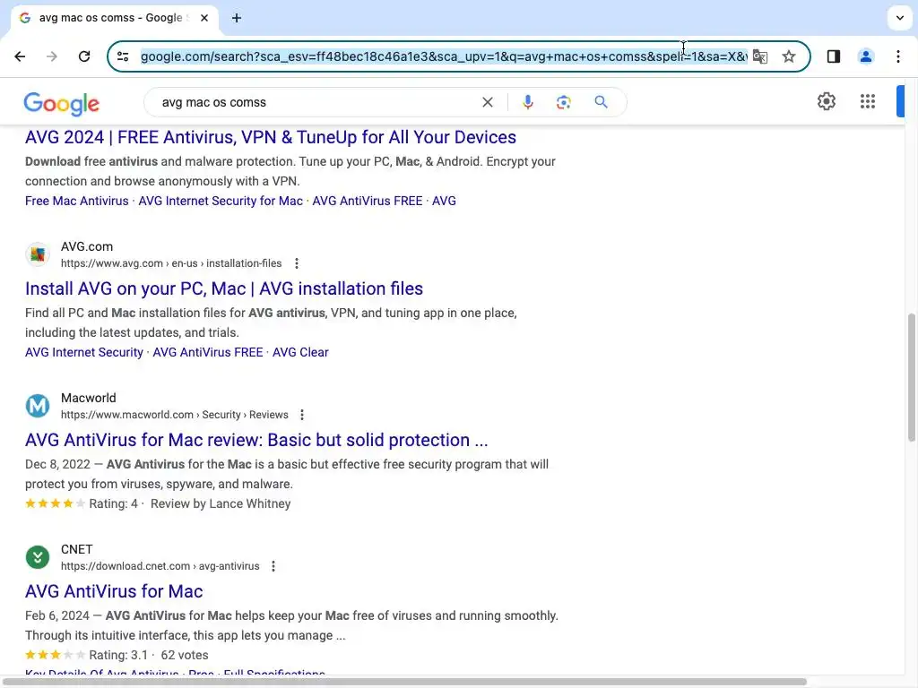The height and width of the screenshot is (688, 918).
Task: Open CNET 'AVG AntiVirus for Mac' result
Action: pyautogui.click(x=114, y=591)
